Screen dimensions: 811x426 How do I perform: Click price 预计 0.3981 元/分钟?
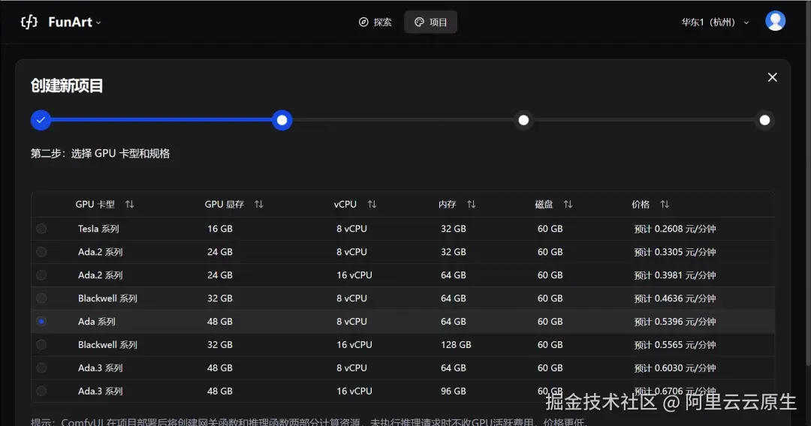coord(675,275)
